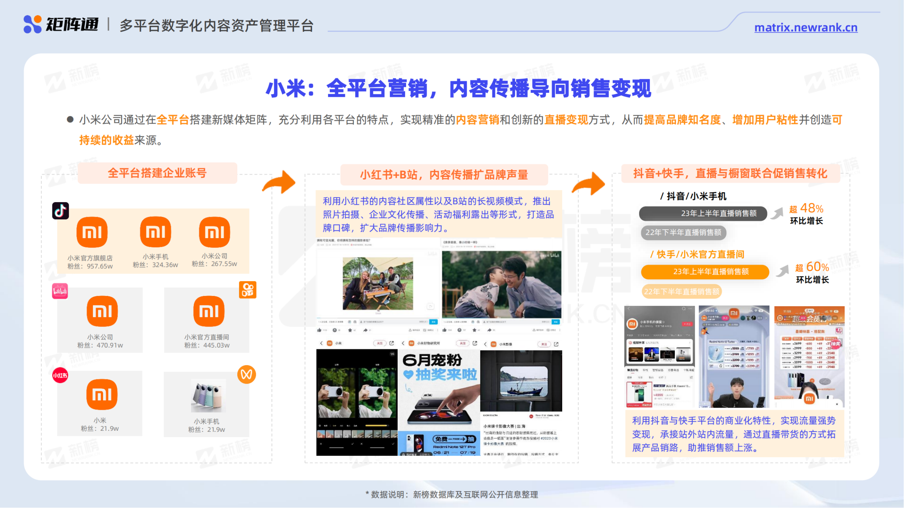Open the Redmi Note 12 Turbo livestream screenshot
The image size is (904, 508).
734,357
